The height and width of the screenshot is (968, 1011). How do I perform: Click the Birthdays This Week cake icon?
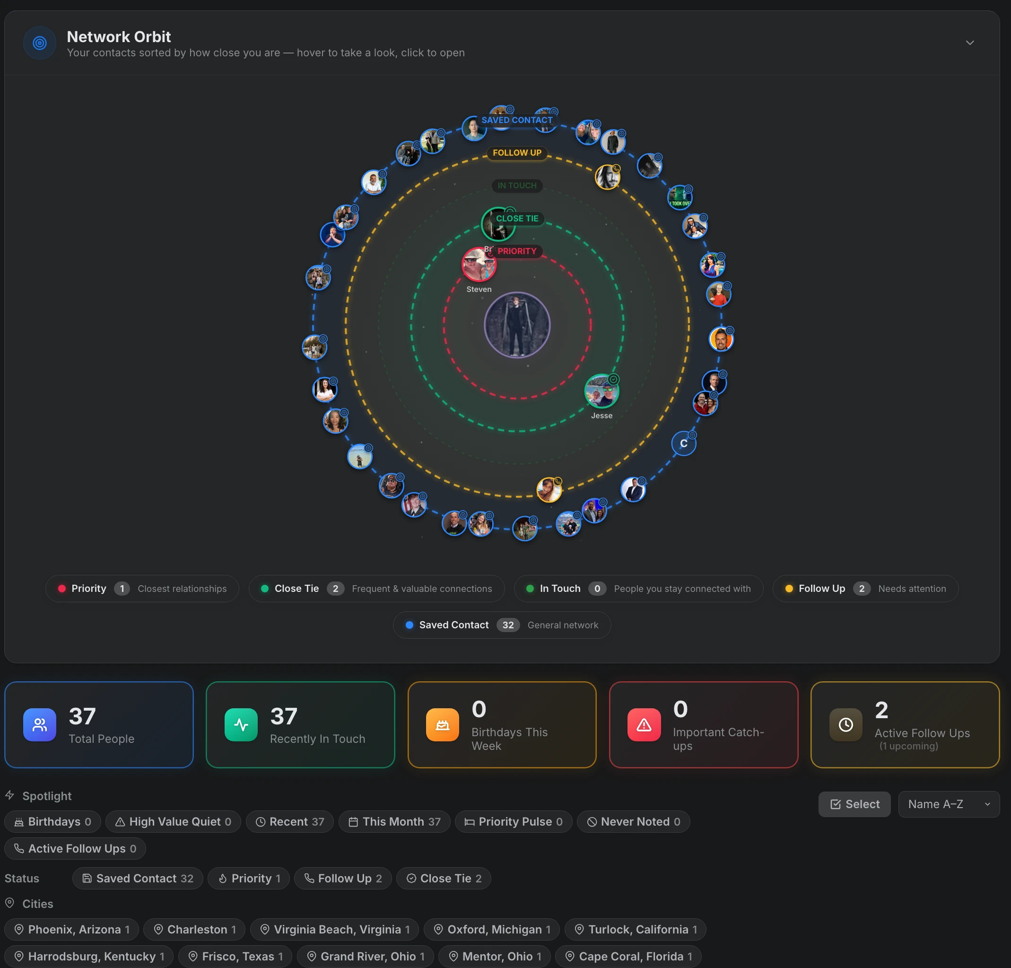click(x=443, y=725)
